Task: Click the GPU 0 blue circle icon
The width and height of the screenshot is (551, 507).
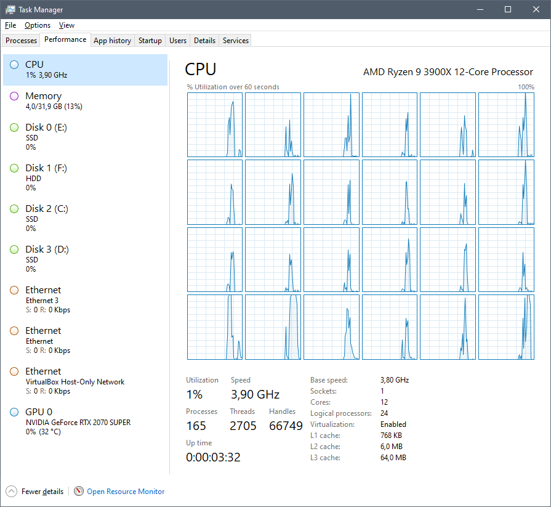Action: pos(14,412)
